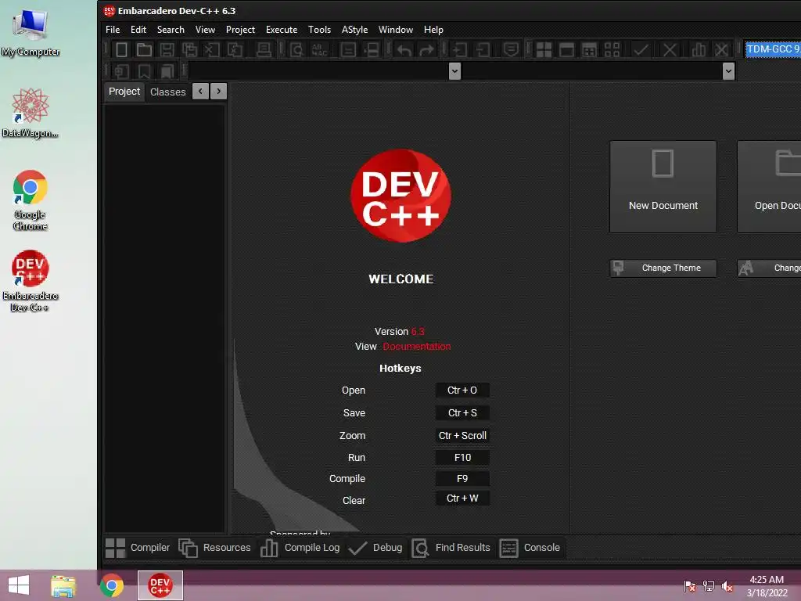Screen dimensions: 801x601
Task: Expand the second class browser dropdown arrow
Action: tap(729, 71)
